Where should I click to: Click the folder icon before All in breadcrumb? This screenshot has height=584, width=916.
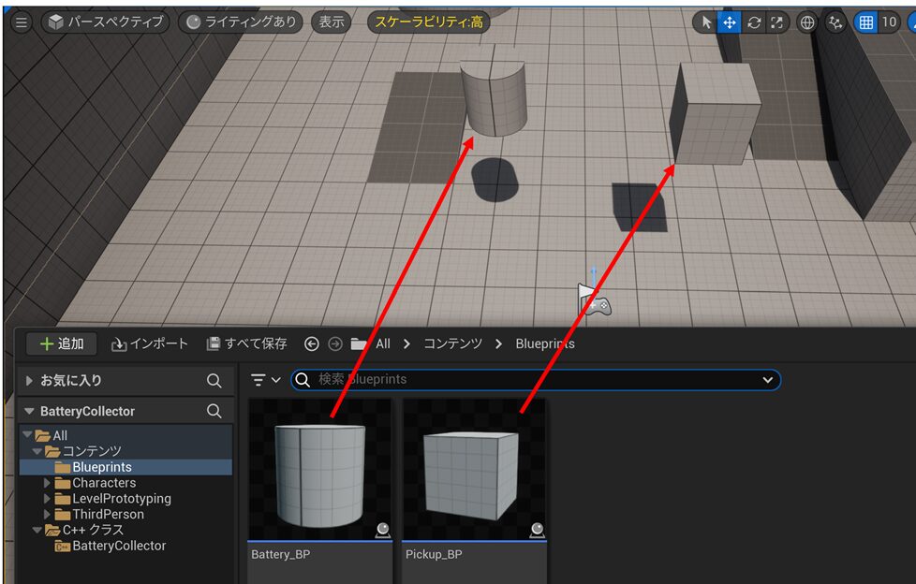tap(359, 344)
